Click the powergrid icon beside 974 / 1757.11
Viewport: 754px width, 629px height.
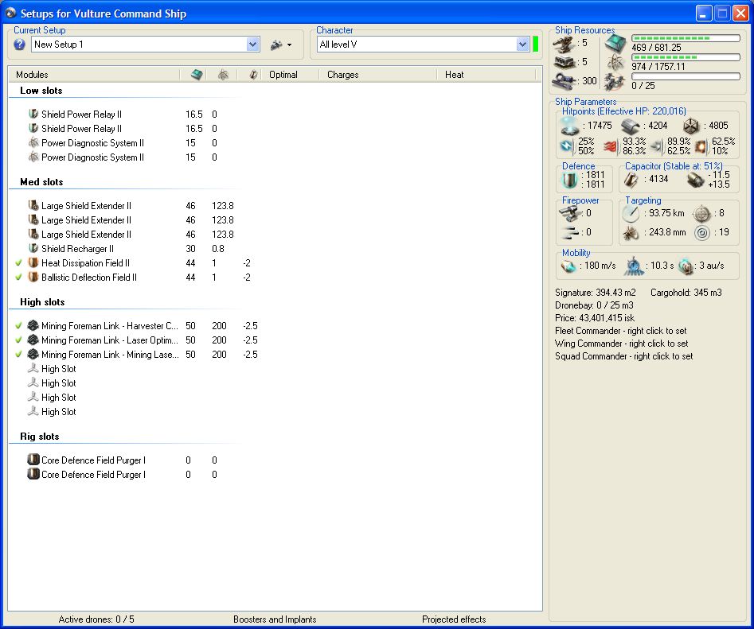pyautogui.click(x=615, y=63)
